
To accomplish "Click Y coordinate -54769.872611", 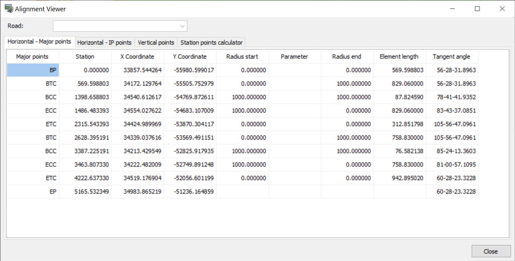I will [190, 97].
